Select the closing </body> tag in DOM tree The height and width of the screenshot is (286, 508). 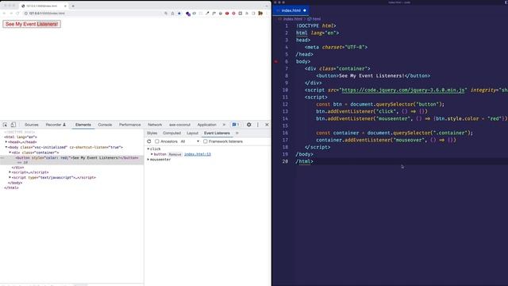click(x=15, y=183)
